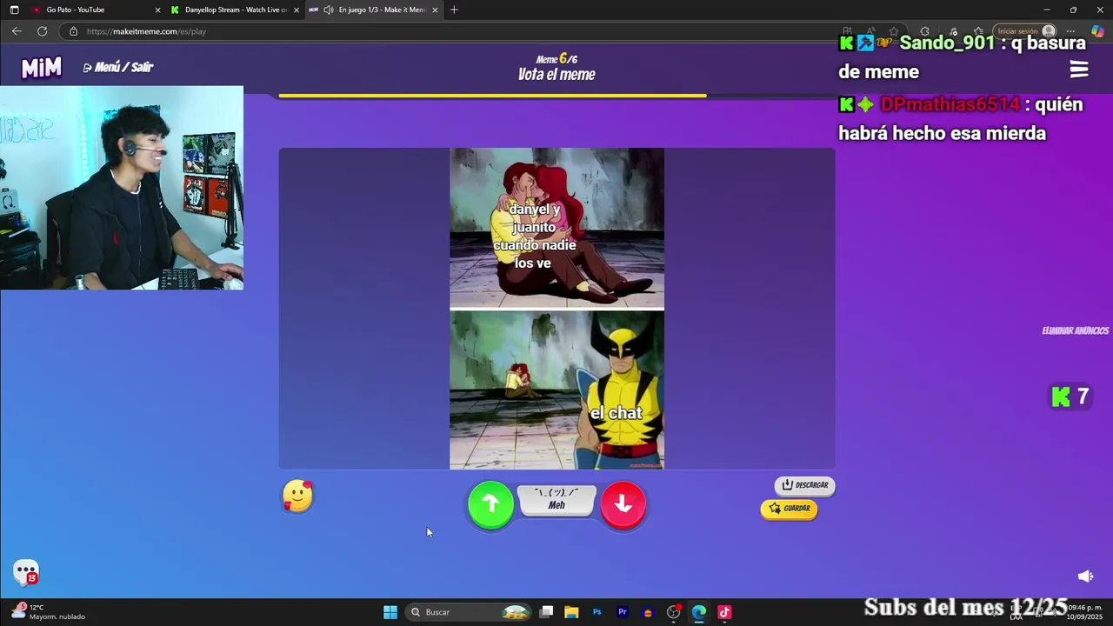Mute audio on the En juego tab
The height and width of the screenshot is (626, 1113).
pos(328,10)
